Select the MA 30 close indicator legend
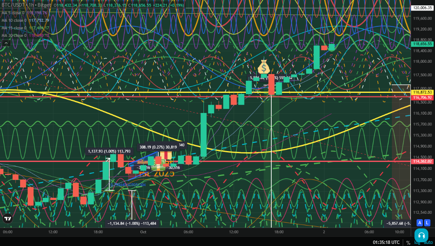This screenshot has height=246, width=435. pyautogui.click(x=14, y=35)
